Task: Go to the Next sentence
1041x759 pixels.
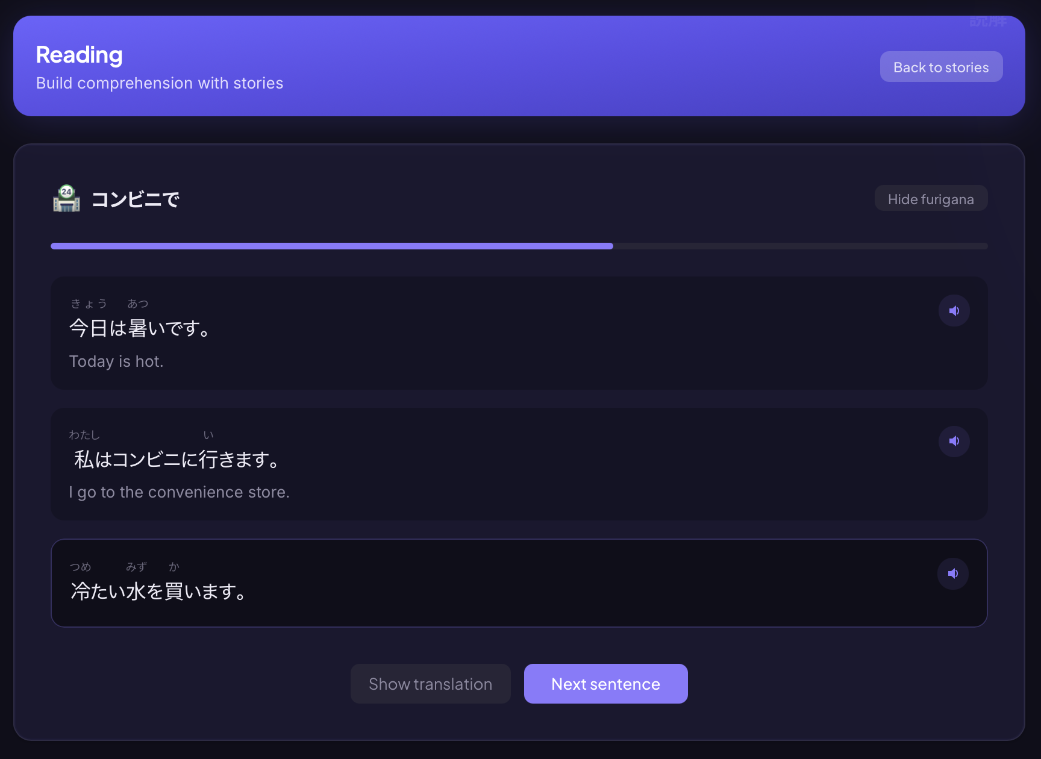Action: coord(605,684)
